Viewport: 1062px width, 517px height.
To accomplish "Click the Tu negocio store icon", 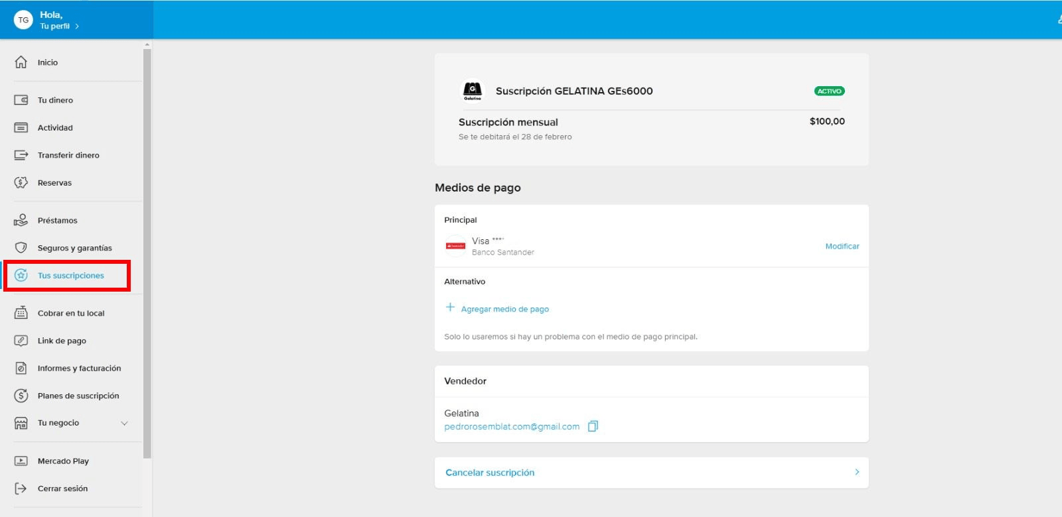I will point(21,423).
